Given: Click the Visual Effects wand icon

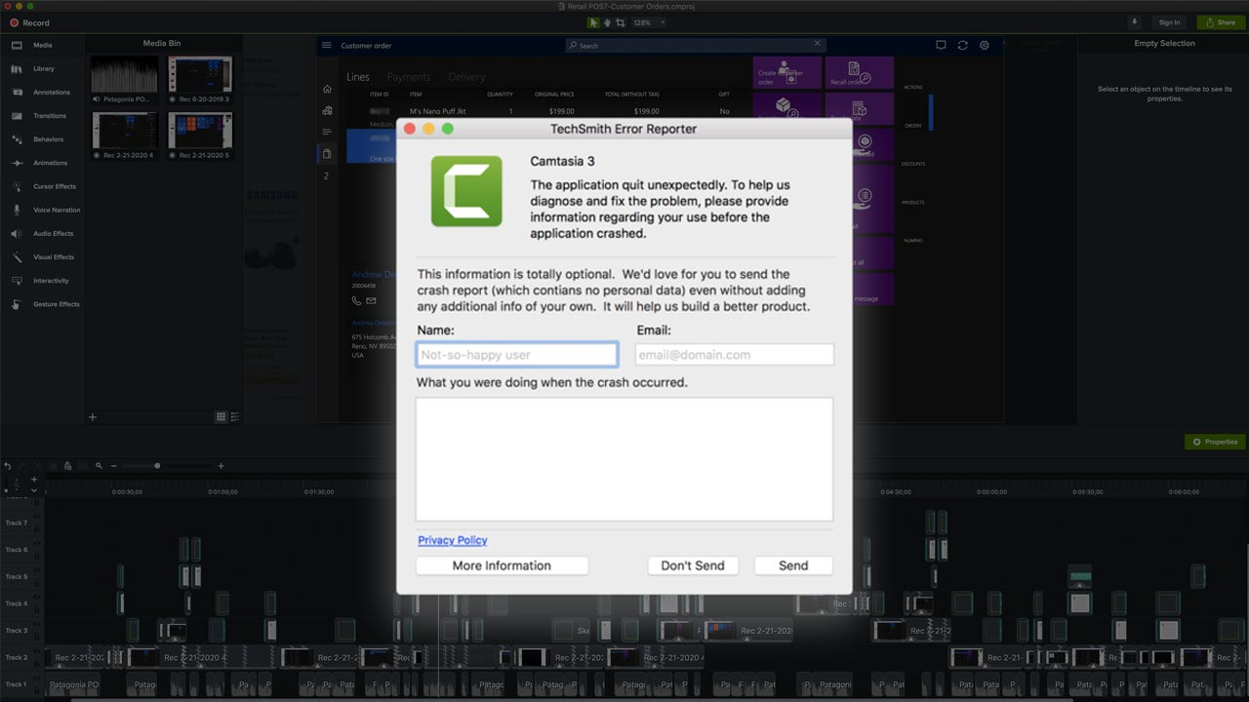Looking at the screenshot, I should click(16, 257).
